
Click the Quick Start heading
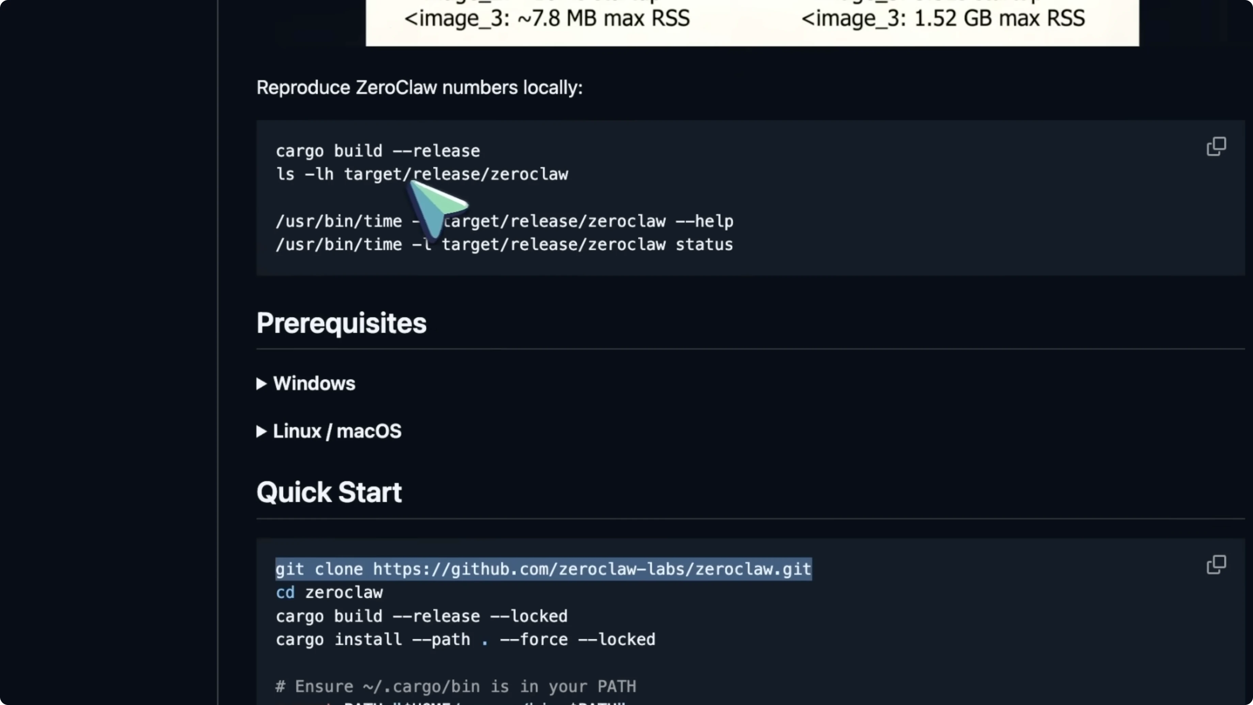329,492
